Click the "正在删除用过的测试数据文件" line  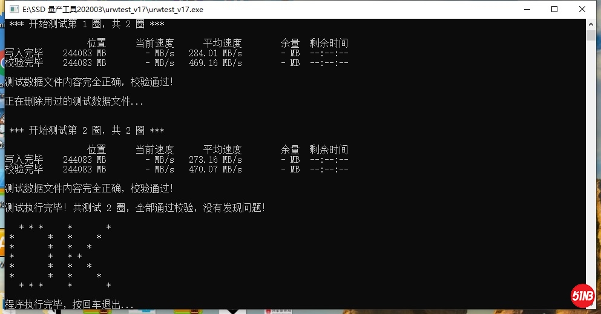[x=74, y=102]
